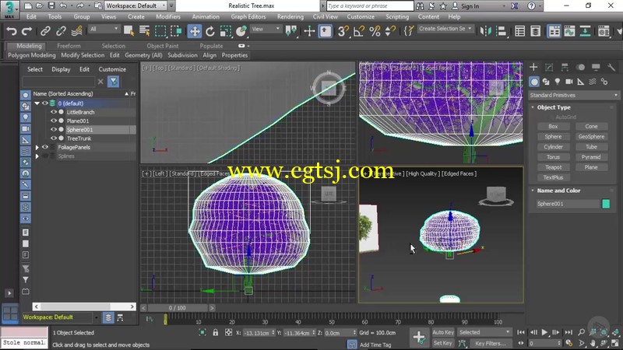Toggle the Set Key mode button
This screenshot has width=623, height=350.
443,343
